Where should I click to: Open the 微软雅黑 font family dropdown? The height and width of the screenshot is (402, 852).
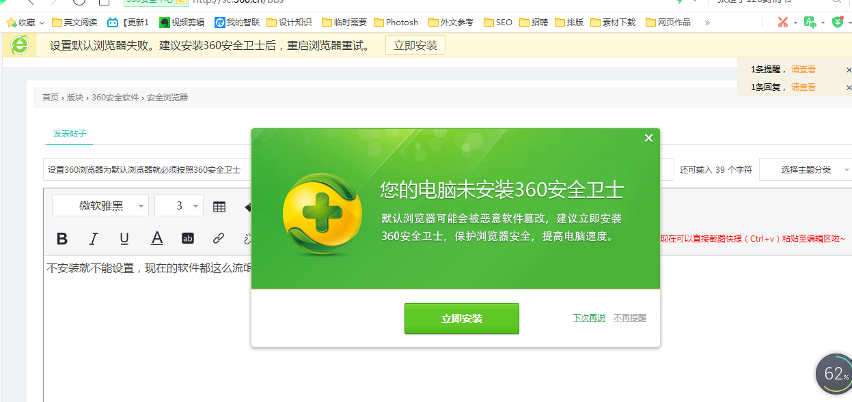(100, 205)
